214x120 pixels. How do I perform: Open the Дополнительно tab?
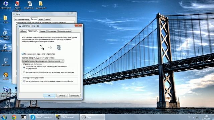coord(65,31)
